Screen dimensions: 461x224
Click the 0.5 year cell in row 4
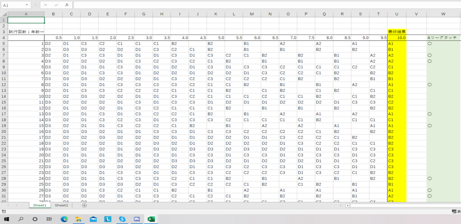53,38
